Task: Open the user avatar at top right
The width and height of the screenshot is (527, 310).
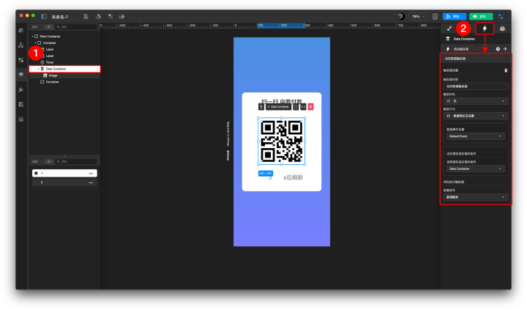Action: tap(400, 16)
